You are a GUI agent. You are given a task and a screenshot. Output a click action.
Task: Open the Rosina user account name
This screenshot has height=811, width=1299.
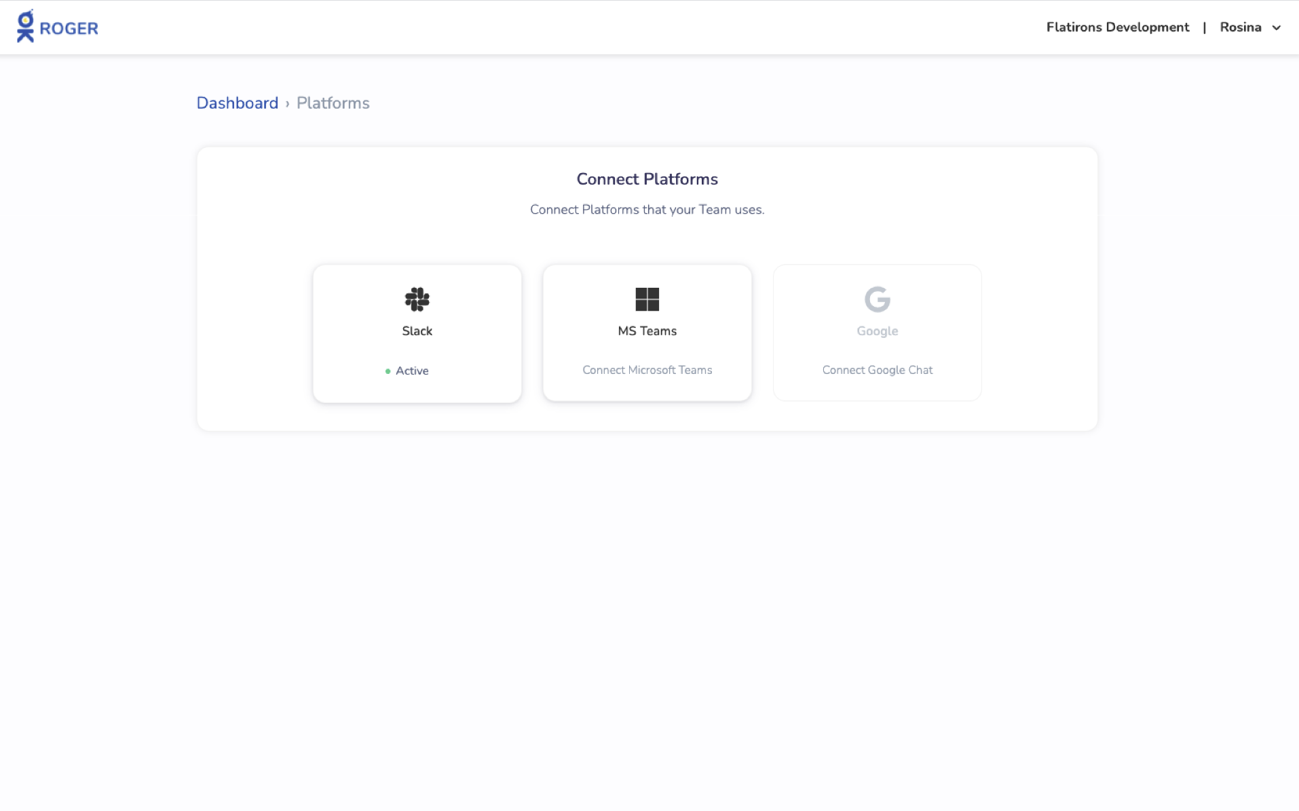[x=1240, y=27]
